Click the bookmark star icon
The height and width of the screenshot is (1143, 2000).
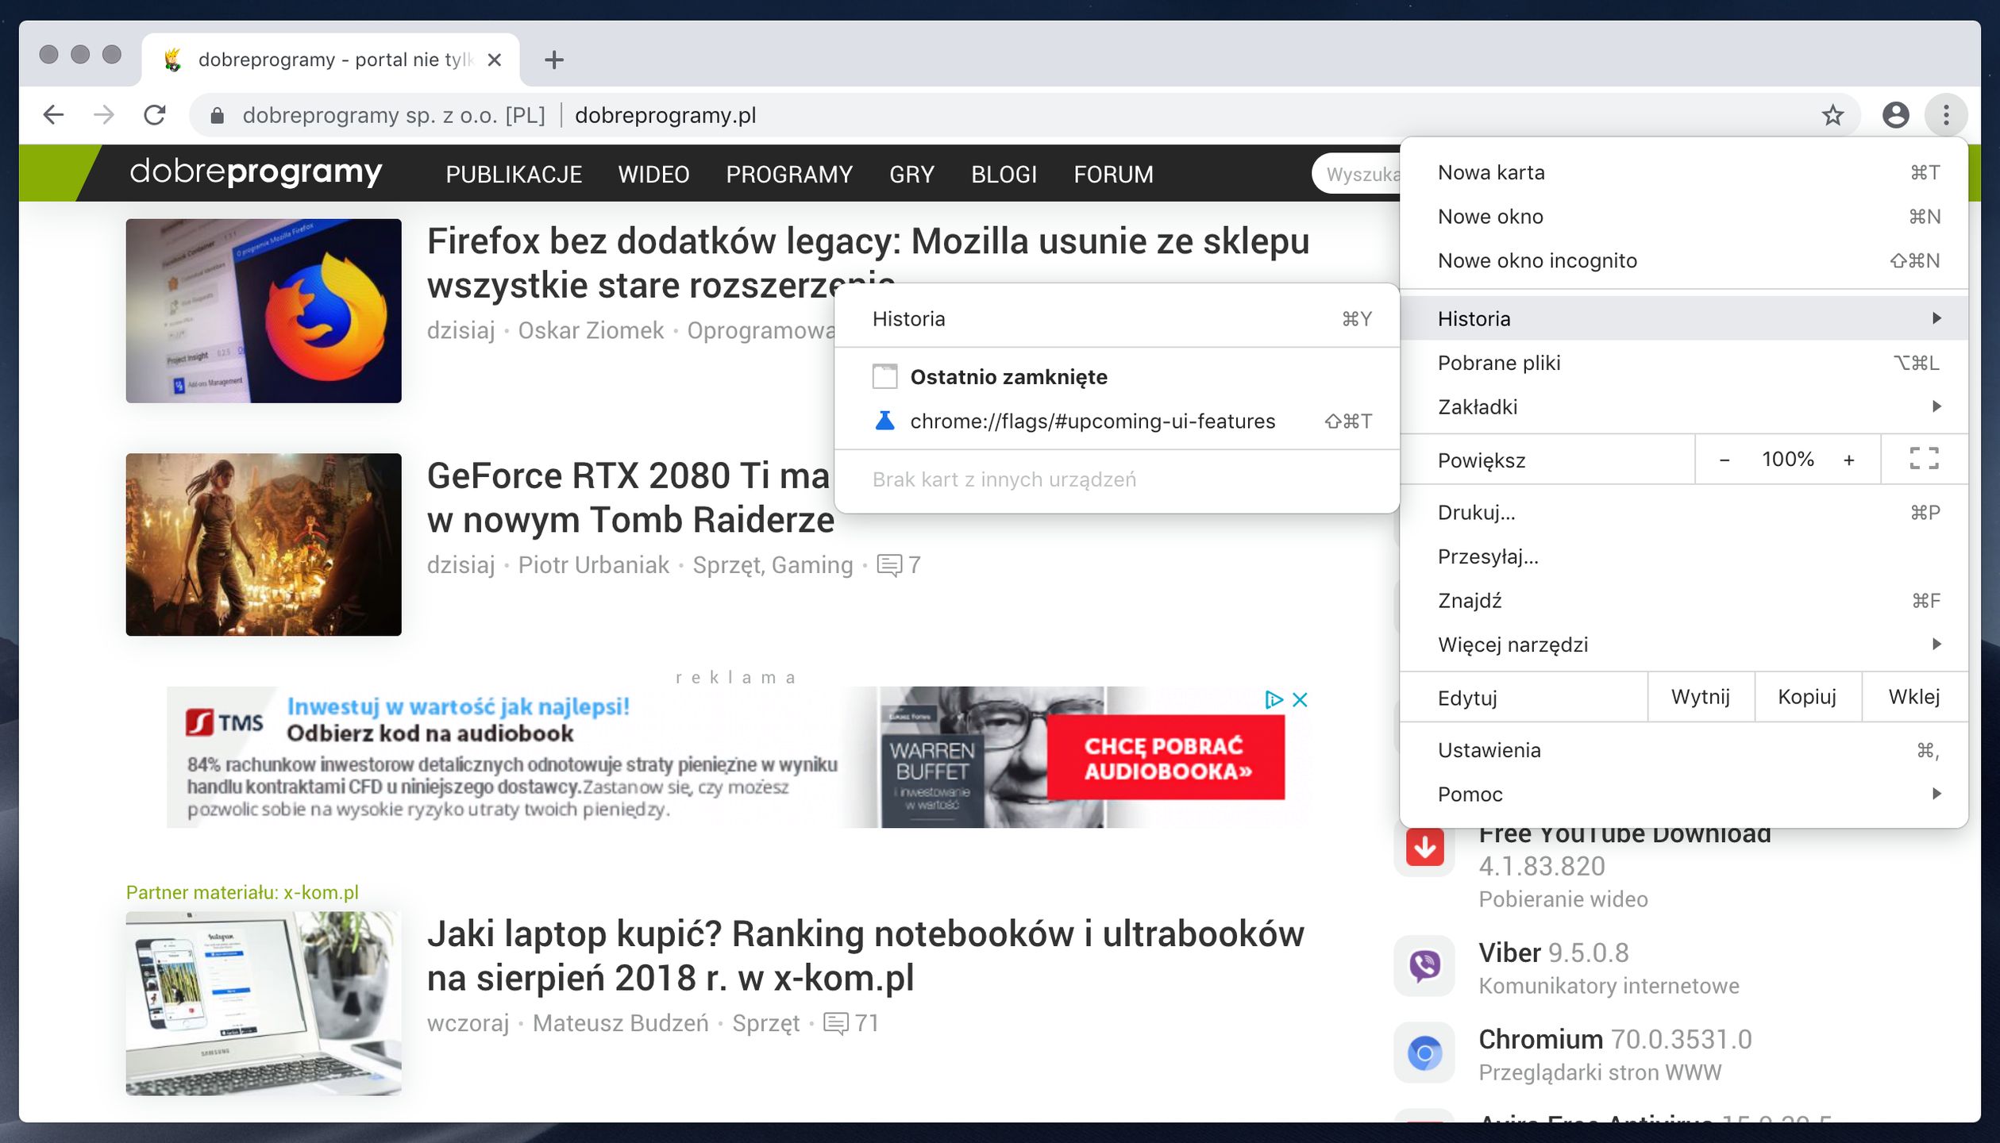(1832, 115)
